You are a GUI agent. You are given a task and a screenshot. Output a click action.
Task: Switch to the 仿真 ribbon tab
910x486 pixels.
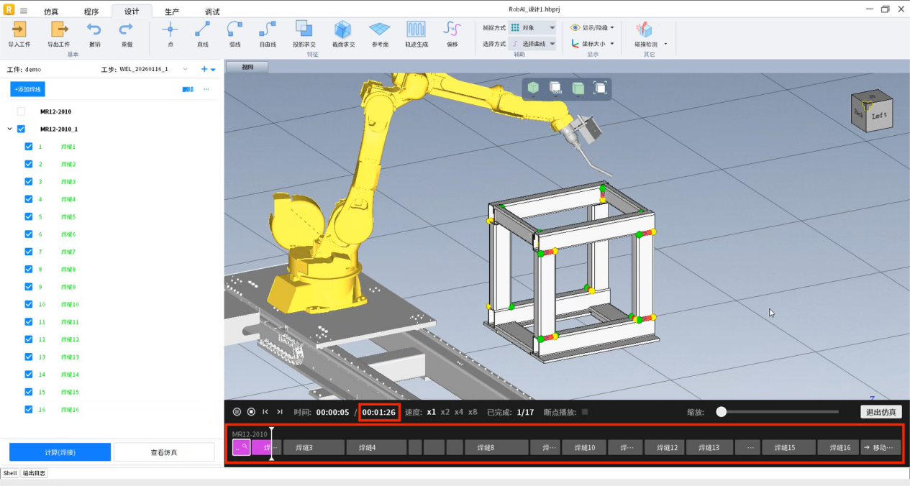51,12
